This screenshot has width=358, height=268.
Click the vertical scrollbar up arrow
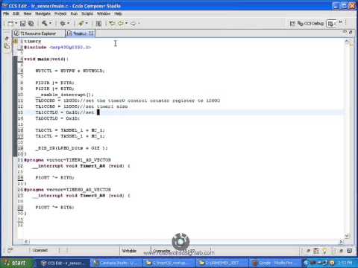[347, 42]
